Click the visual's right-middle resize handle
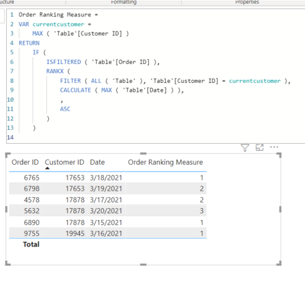 (x=280, y=209)
